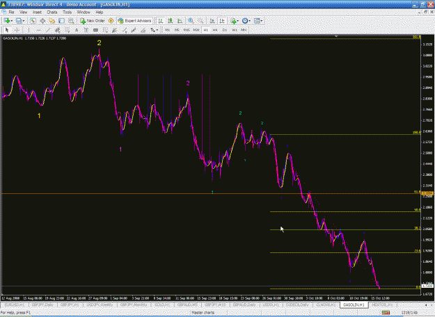Open the View menu
This screenshot has height=317, width=435.
(23, 13)
